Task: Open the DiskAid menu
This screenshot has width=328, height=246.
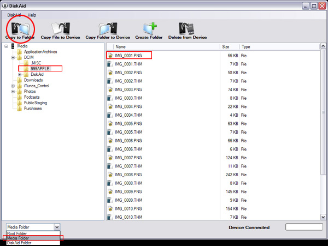Action: (14, 15)
